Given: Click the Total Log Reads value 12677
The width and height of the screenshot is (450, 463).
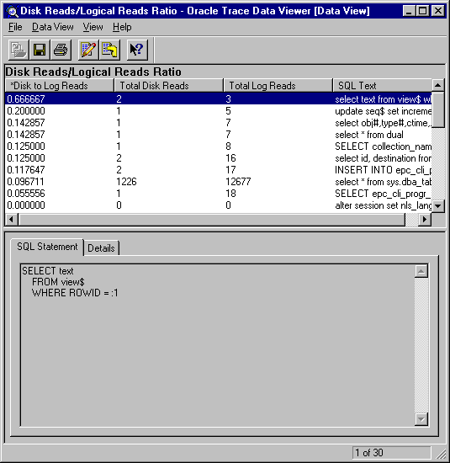Looking at the screenshot, I should pyautogui.click(x=238, y=182).
